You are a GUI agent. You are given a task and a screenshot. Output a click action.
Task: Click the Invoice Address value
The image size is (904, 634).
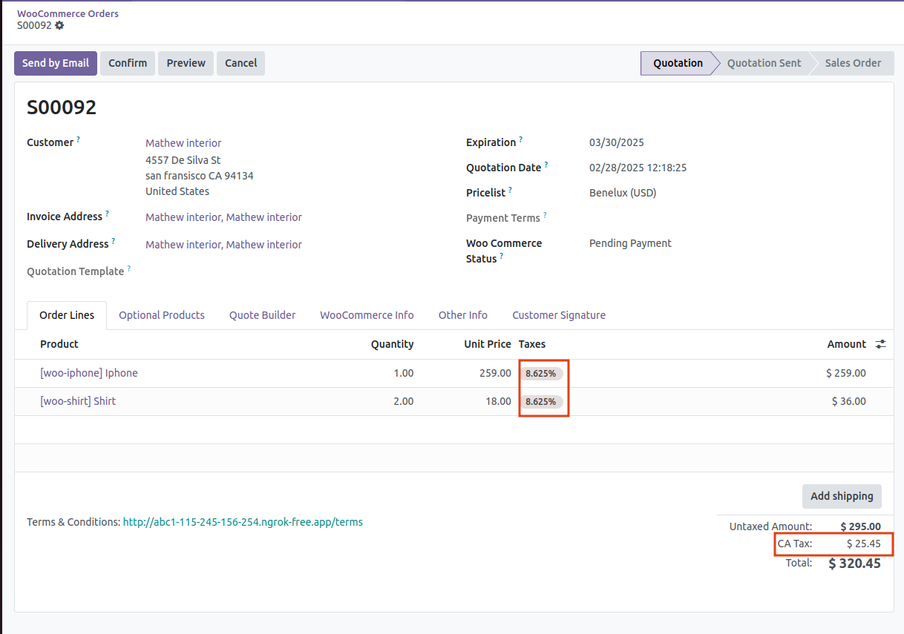click(223, 217)
